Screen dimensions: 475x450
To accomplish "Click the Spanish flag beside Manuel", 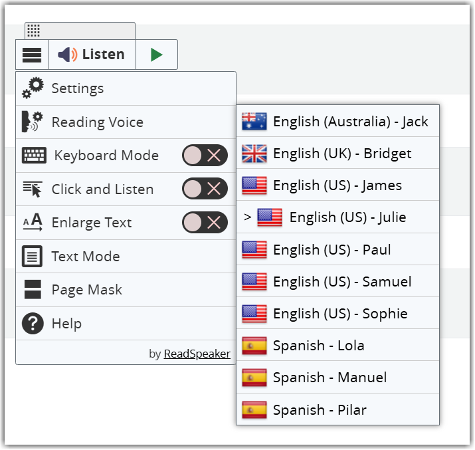I will [254, 378].
